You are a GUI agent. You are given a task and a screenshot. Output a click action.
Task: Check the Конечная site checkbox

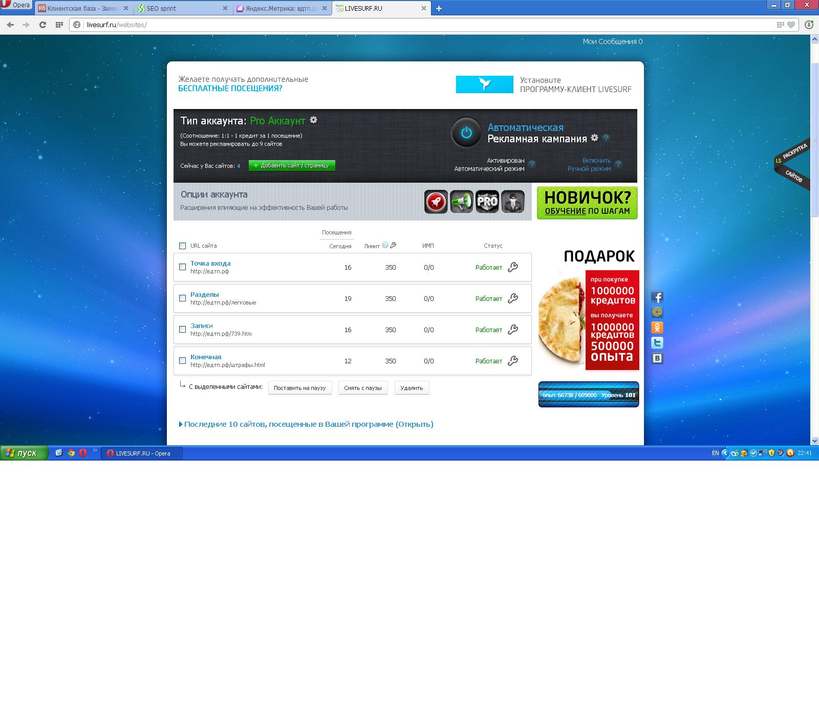coord(182,360)
